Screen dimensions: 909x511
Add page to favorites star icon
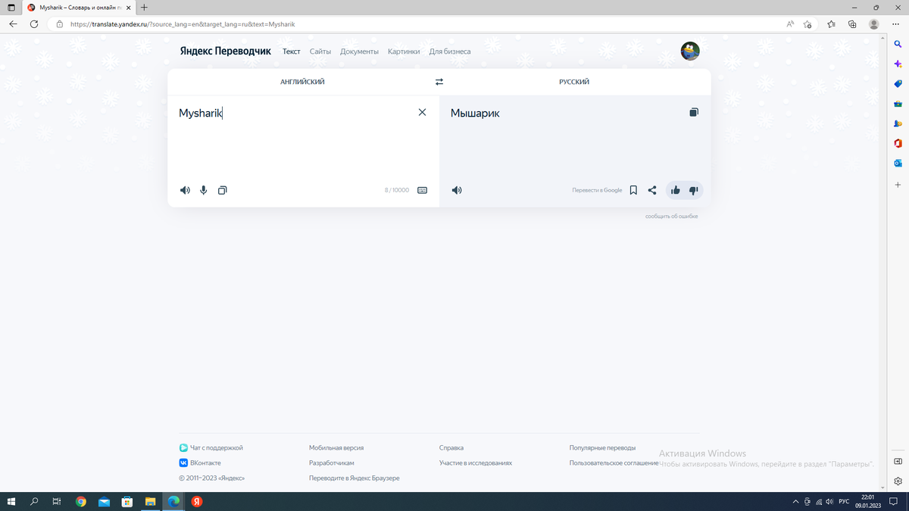pos(807,24)
